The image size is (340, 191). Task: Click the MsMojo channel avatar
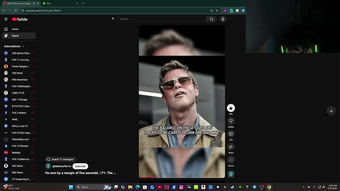6,153
